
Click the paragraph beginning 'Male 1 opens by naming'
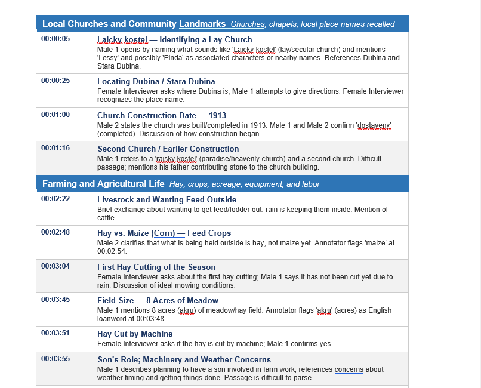(248, 58)
